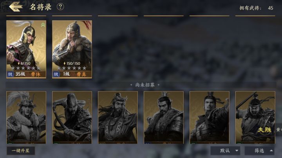Tap the 尚未招募 section header
Viewport: 282px width, 158px height.
pyautogui.click(x=145, y=85)
